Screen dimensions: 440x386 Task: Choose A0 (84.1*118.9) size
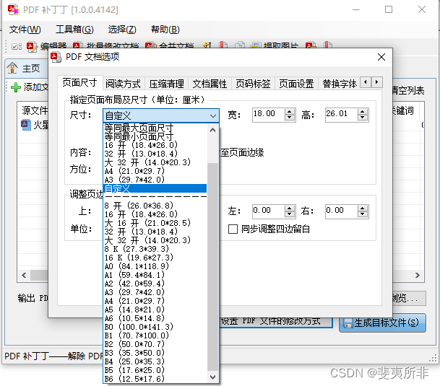pyautogui.click(x=155, y=266)
